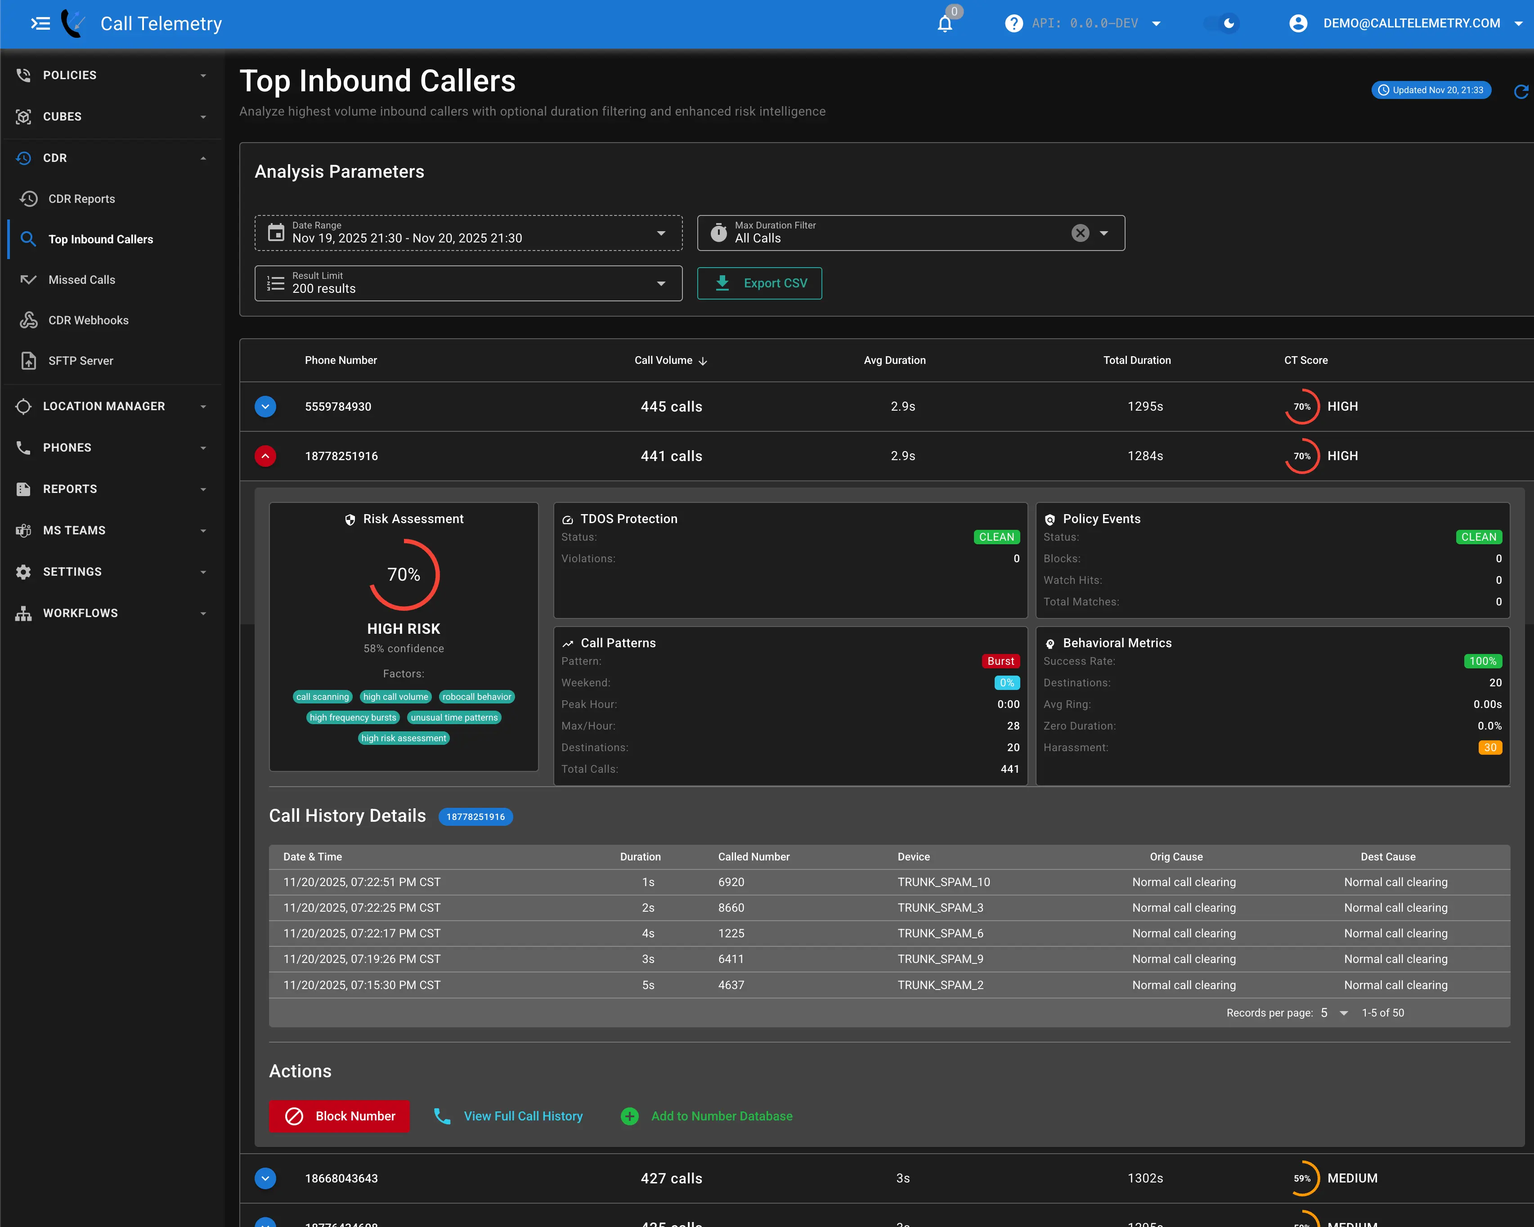The image size is (1534, 1227).
Task: Click the Updated Nov 20, 21:33 chip
Action: pyautogui.click(x=1431, y=90)
